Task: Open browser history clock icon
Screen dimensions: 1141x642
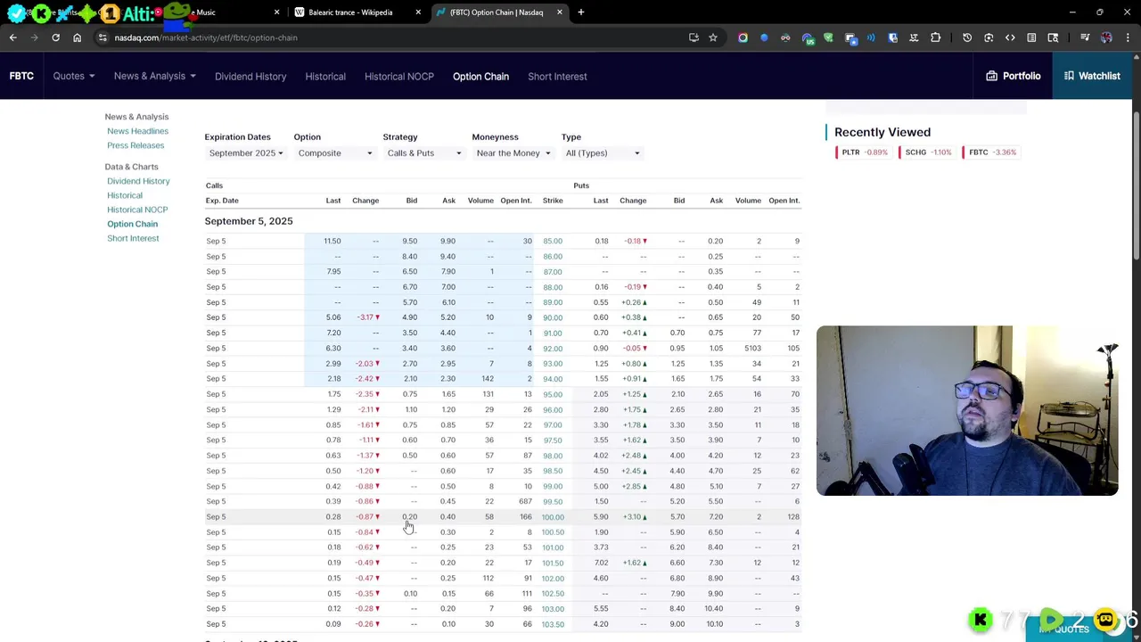Action: pos(967,37)
